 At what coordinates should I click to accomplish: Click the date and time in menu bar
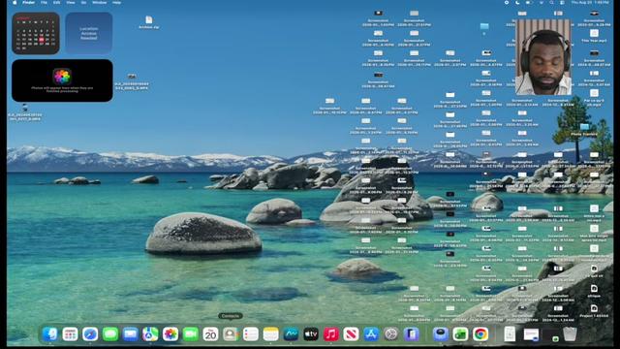click(x=590, y=2)
